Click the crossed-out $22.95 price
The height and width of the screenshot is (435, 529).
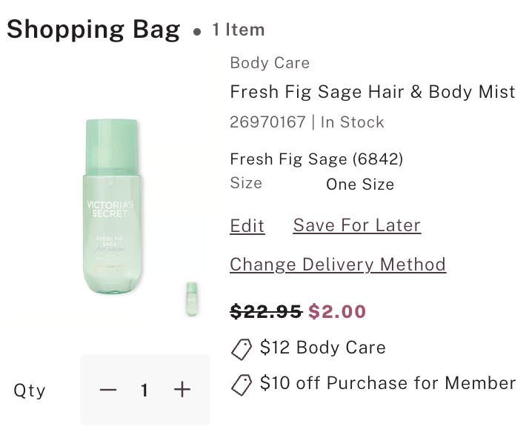coord(266,312)
